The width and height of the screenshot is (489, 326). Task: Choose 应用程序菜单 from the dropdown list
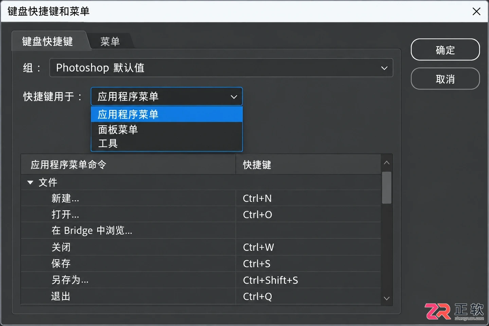click(x=167, y=114)
